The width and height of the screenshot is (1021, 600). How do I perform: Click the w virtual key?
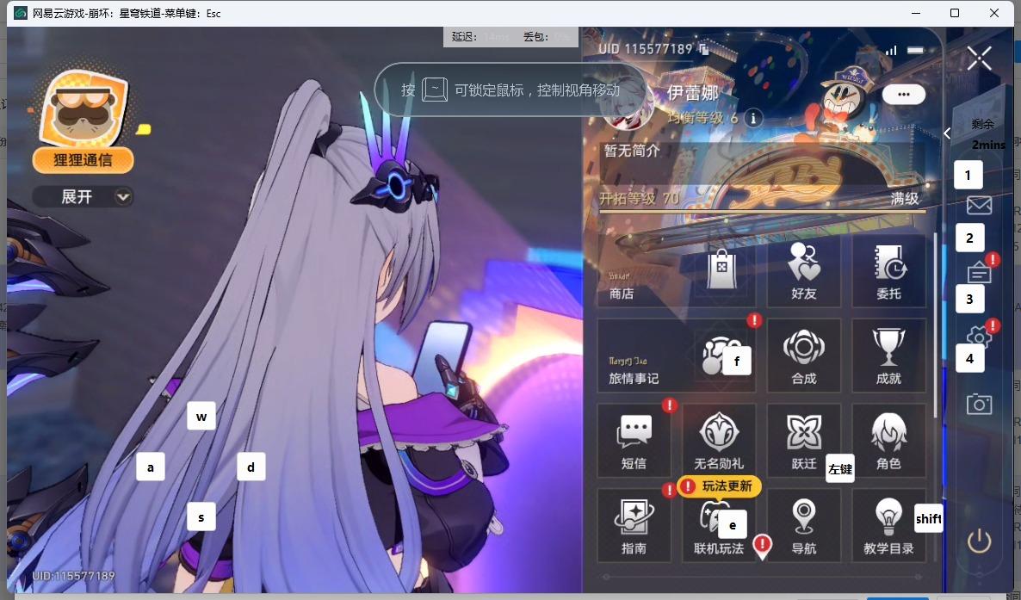pyautogui.click(x=201, y=417)
